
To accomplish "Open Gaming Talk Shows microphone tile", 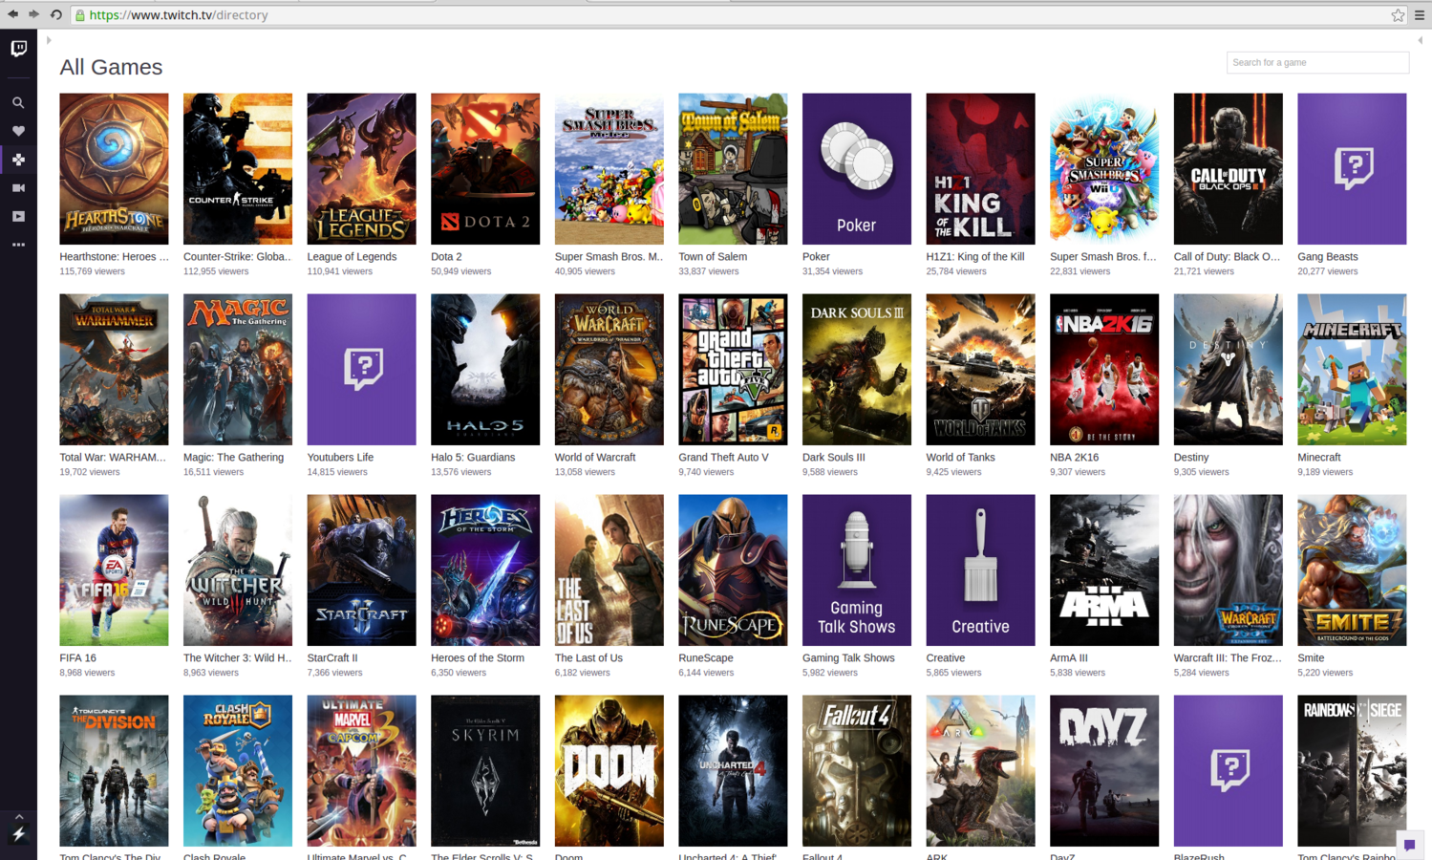I will (857, 570).
